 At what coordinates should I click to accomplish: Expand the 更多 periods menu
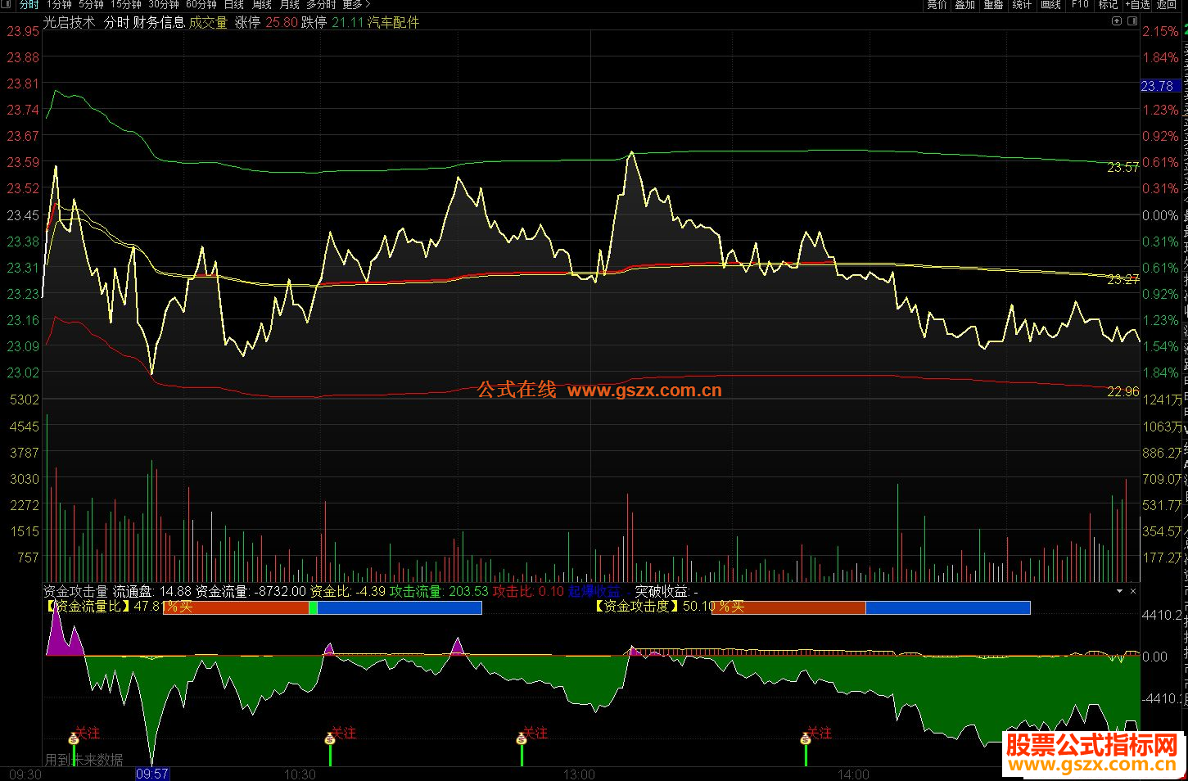click(356, 5)
